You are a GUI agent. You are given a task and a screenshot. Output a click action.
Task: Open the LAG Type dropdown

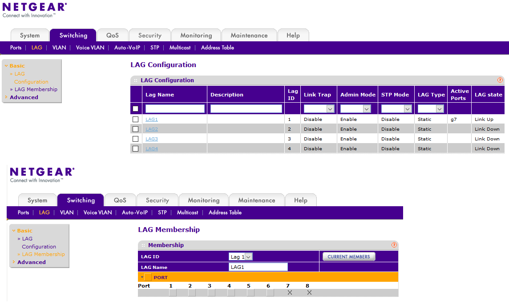pyautogui.click(x=431, y=108)
